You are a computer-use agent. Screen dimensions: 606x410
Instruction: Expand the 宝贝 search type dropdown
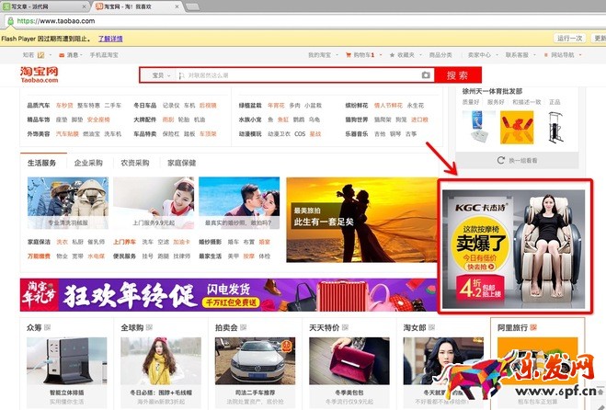(160, 75)
